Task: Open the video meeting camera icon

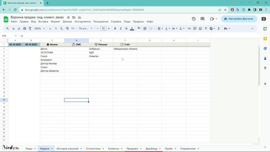Action: click(x=212, y=19)
